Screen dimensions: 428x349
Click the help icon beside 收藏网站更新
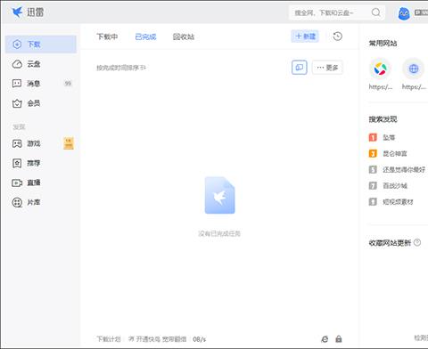(417, 242)
